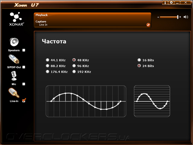Screen dimensions: 193x145
Task: Click the master volume slider handle
Action: (x=178, y=17)
